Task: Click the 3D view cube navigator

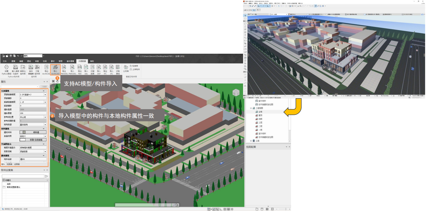Action: click(x=236, y=93)
